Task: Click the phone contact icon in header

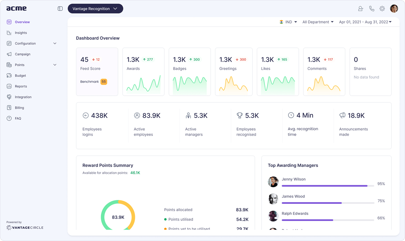Action: click(x=372, y=8)
